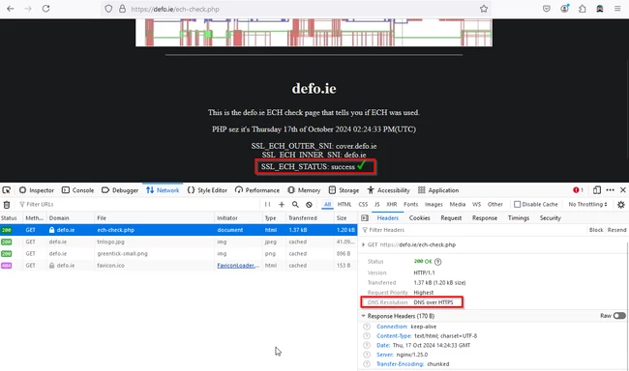Filter requests by HTML type

[x=344, y=204]
